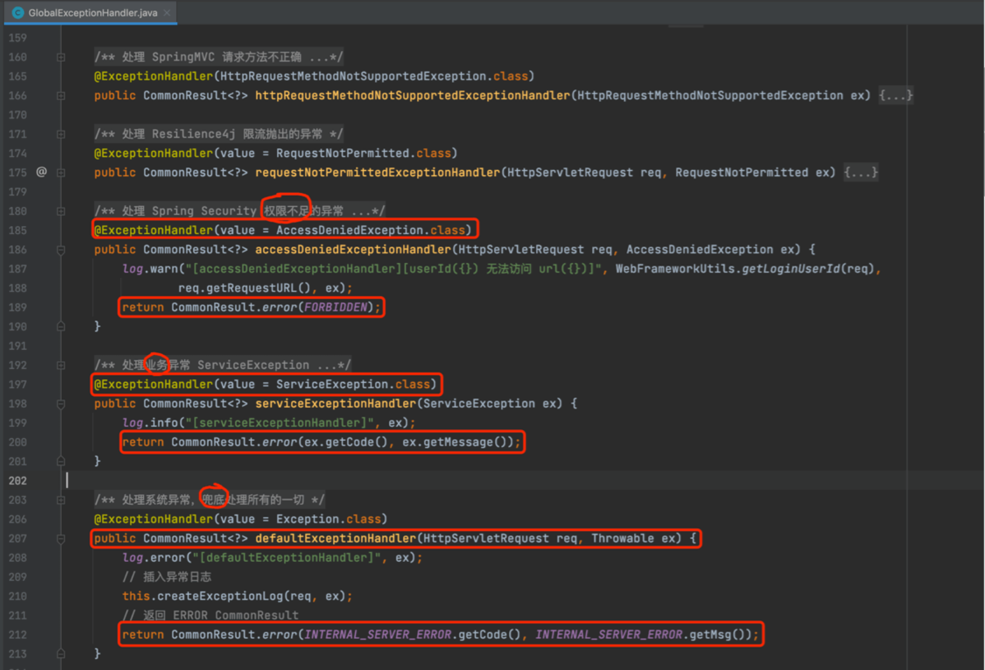Click the Java class icon in the file tab
This screenshot has height=670, width=985.
(18, 12)
